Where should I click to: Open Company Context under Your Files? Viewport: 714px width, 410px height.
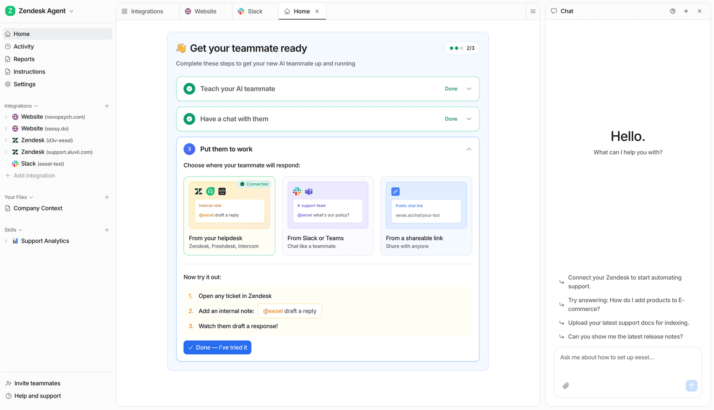[38, 208]
